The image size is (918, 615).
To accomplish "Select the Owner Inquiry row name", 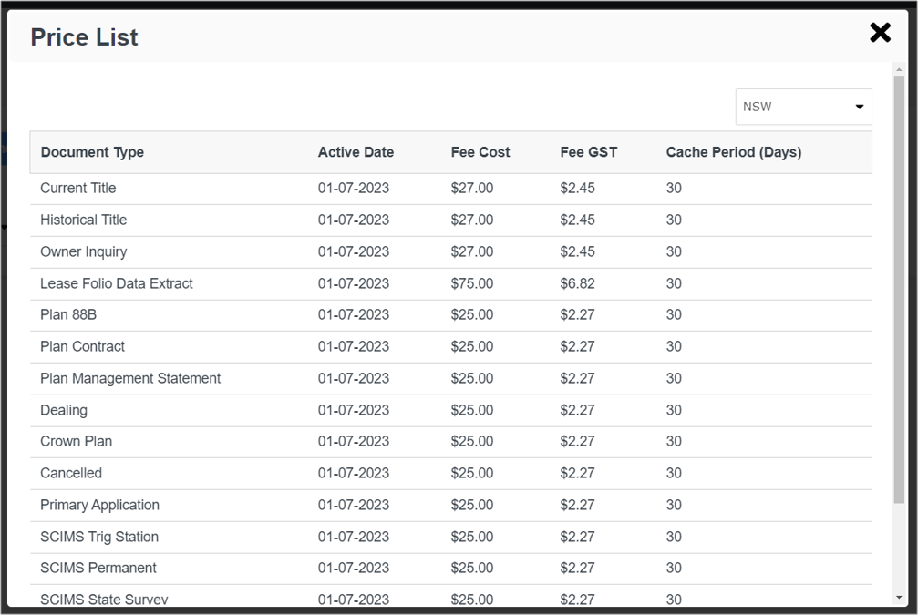I will point(83,251).
